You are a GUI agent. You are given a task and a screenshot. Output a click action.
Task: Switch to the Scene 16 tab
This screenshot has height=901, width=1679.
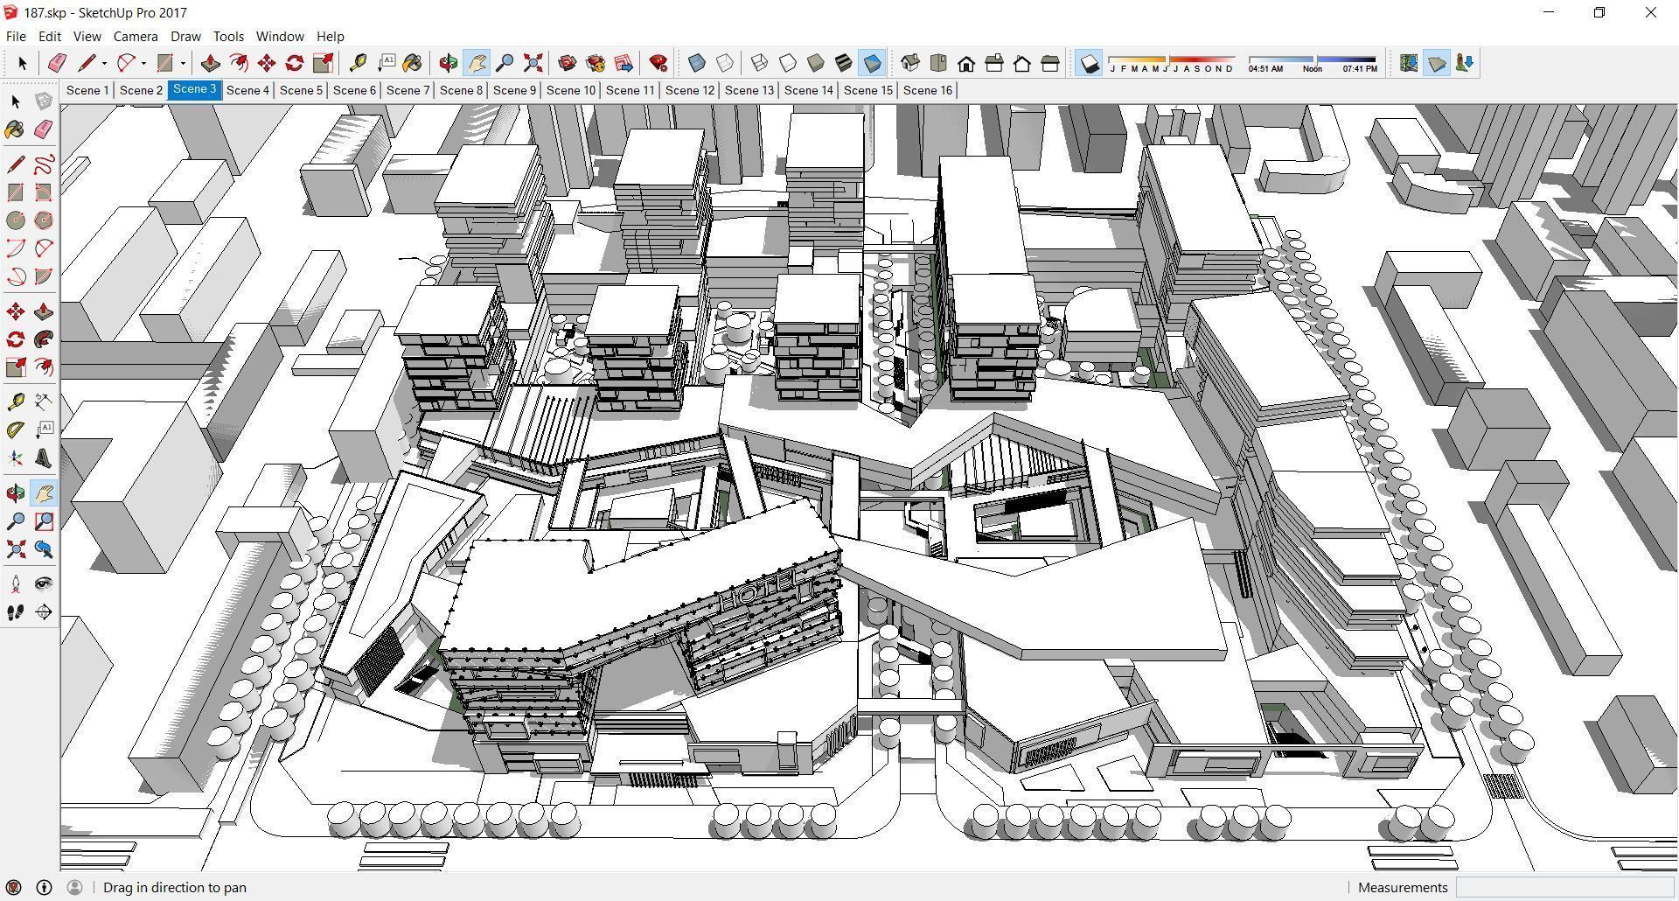point(928,90)
